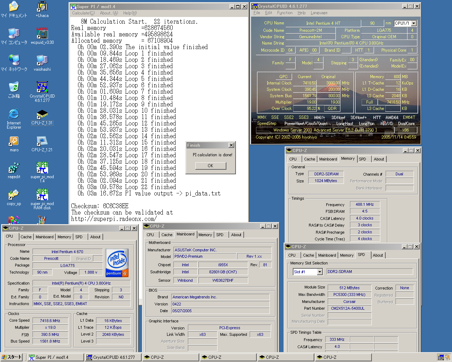Open the マイ ネットワーク desktop icon

point(14,63)
